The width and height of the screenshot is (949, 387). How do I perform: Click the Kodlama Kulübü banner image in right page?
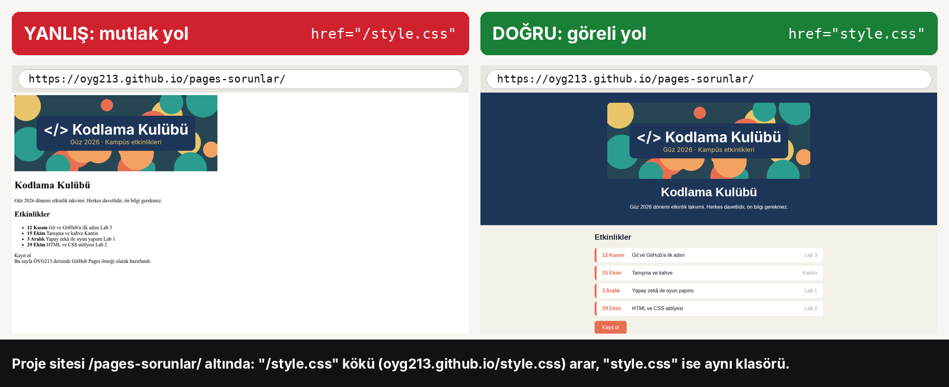(x=709, y=141)
